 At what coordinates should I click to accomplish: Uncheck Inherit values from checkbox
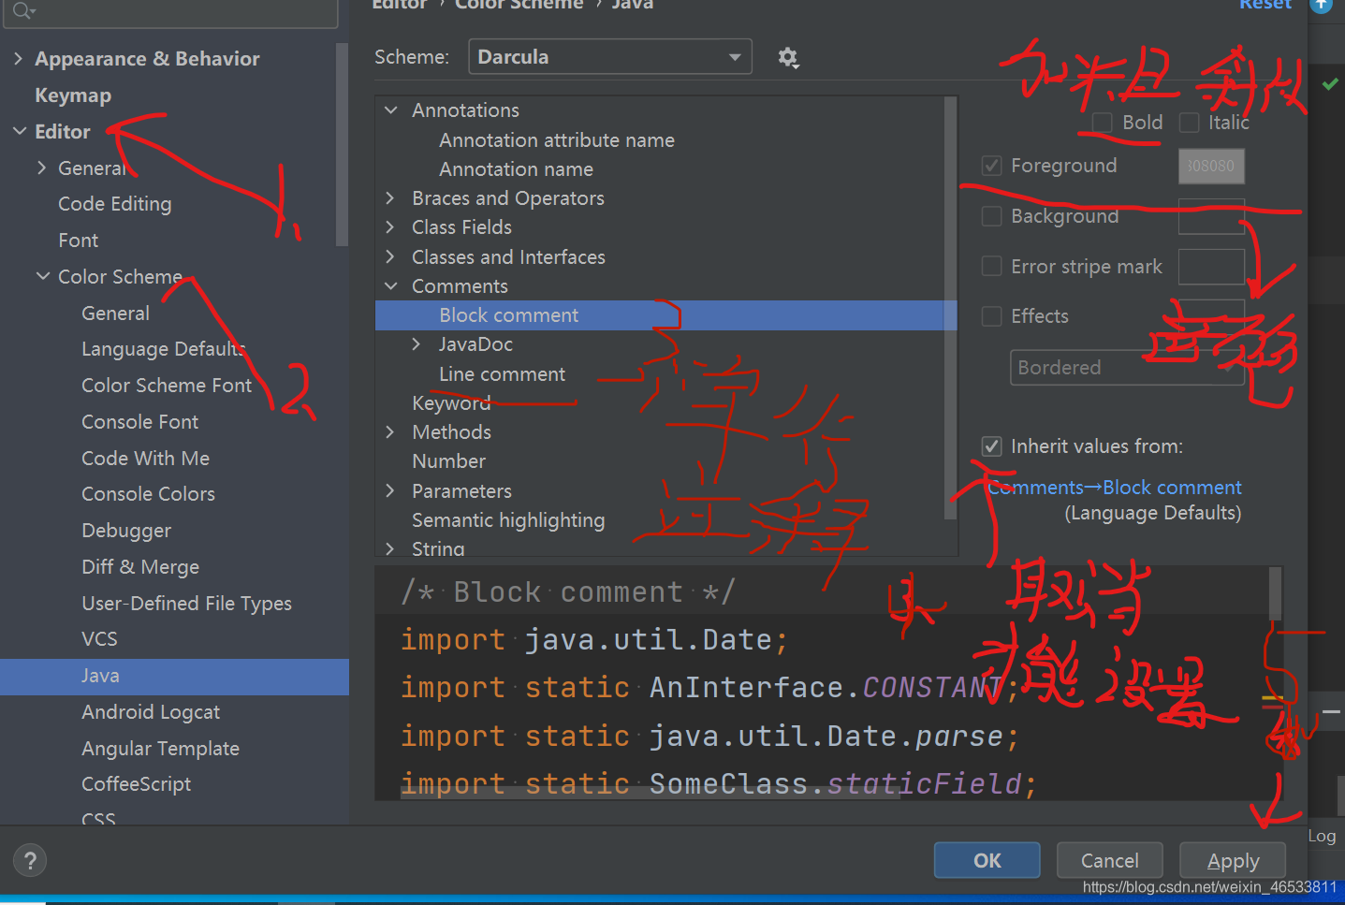991,446
